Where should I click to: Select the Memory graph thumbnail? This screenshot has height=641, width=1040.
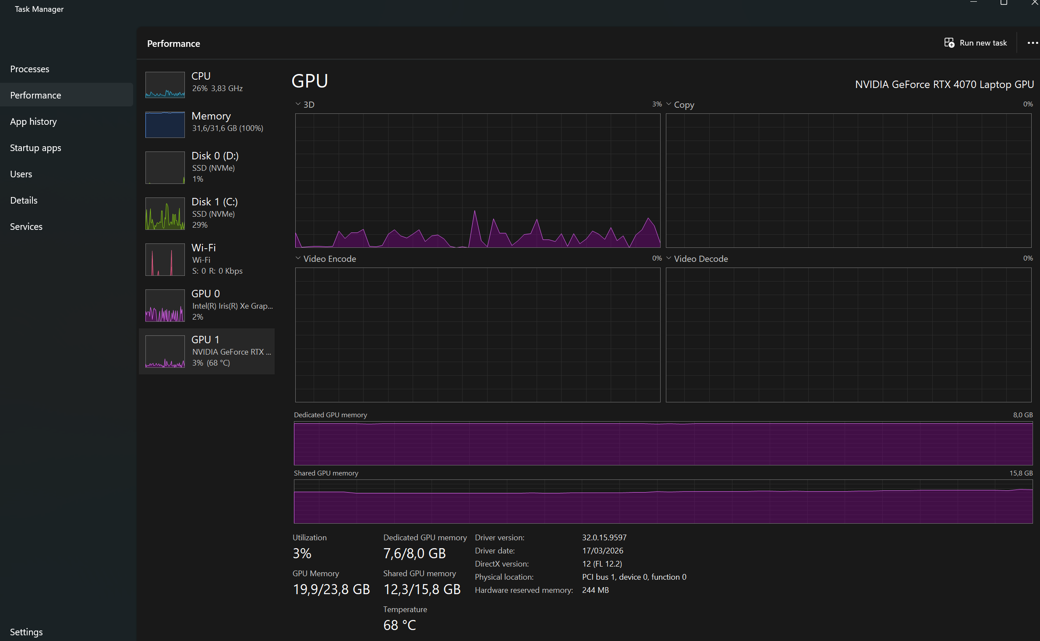(165, 125)
